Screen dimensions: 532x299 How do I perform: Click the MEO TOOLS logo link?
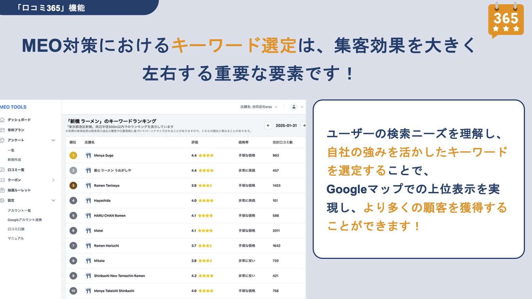(13, 107)
